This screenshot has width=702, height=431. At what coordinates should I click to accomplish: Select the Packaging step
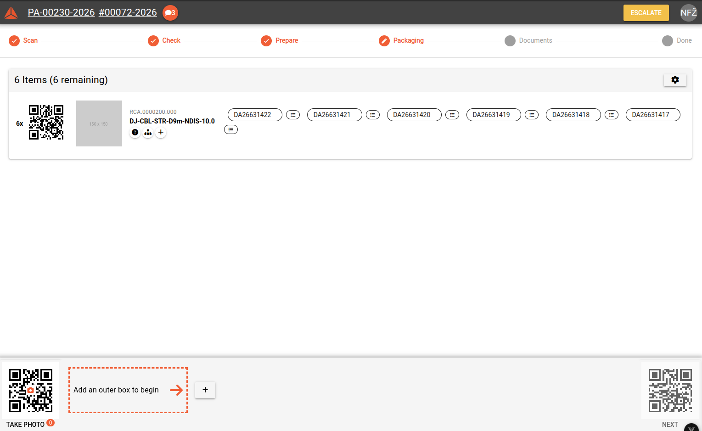click(401, 40)
